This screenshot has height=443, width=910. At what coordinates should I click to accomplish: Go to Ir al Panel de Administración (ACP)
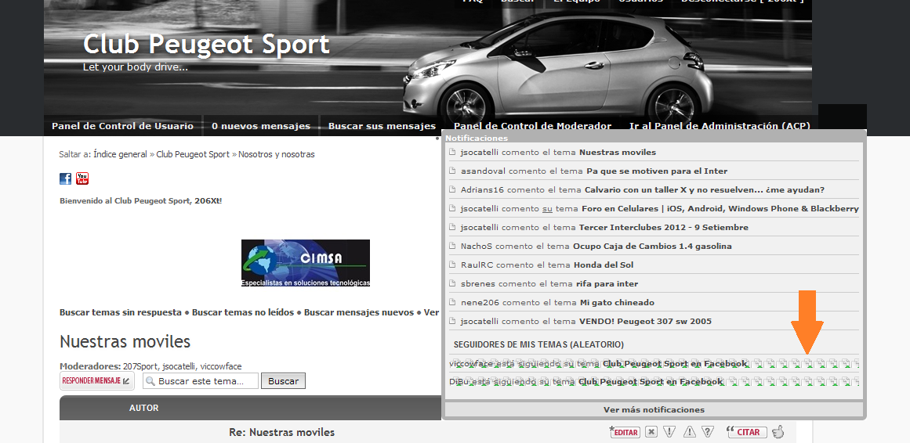[x=720, y=126]
